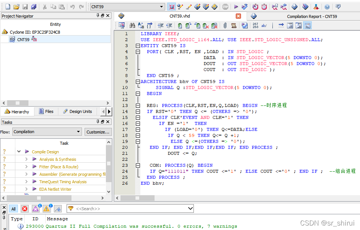Toggle the ab/ editor toolbar option
Viewport: 360px width, 230px height.
(264, 25)
